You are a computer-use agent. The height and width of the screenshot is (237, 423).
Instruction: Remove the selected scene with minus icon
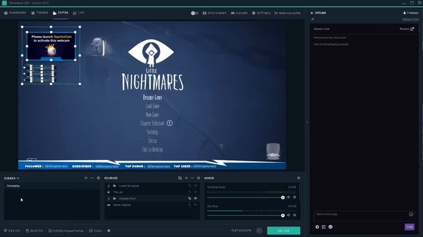(x=93, y=178)
